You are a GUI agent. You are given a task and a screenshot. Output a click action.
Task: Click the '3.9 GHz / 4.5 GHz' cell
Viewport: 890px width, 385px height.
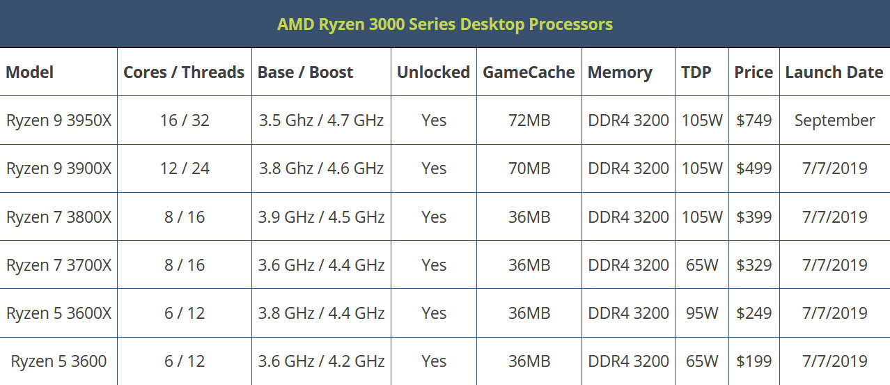click(321, 217)
